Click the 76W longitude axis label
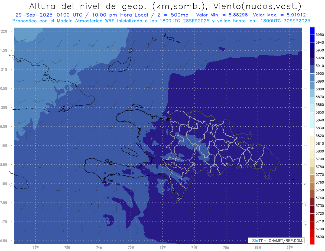325x251 pixels. pyautogui.click(x=35, y=247)
